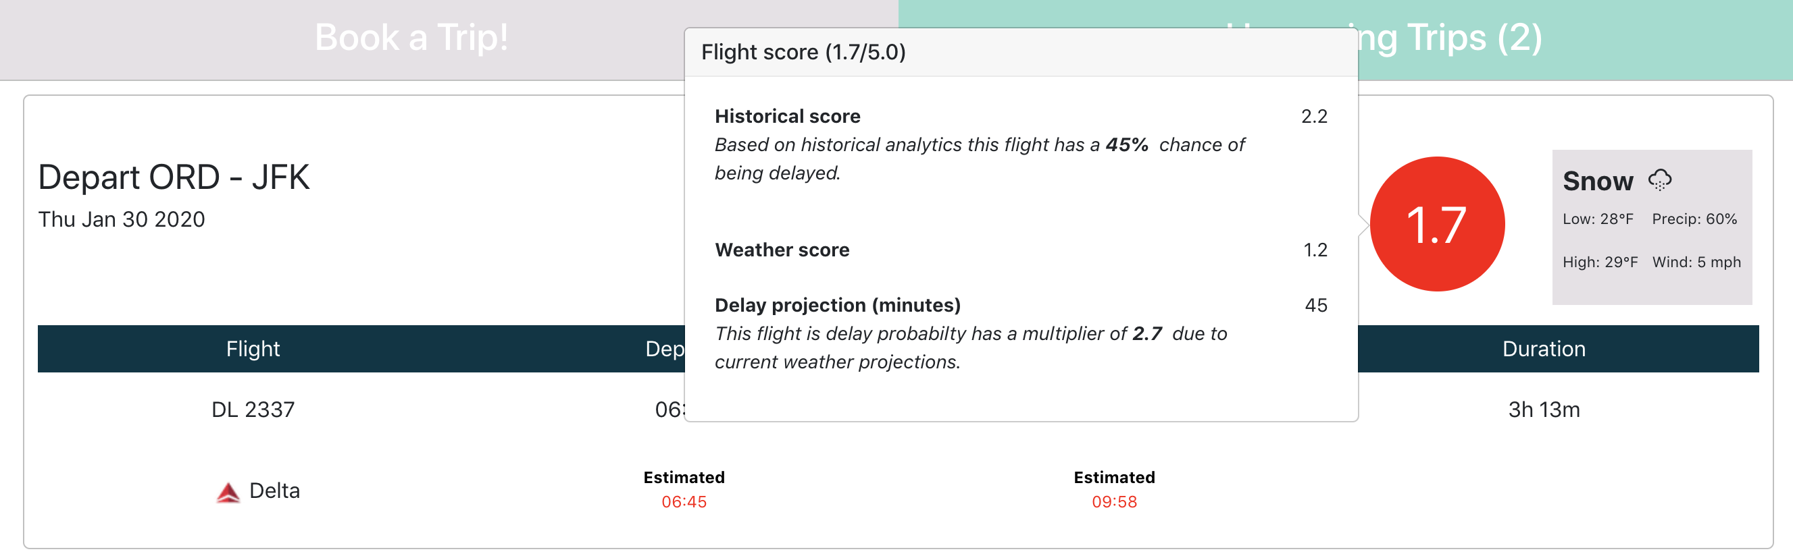Click the estimated arrival time 09:58

click(1113, 501)
